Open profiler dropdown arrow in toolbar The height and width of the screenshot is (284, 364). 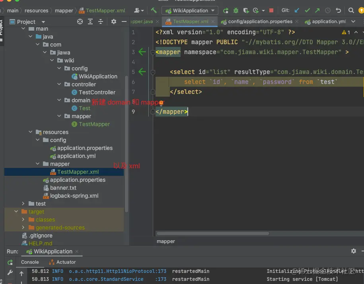(x=263, y=11)
